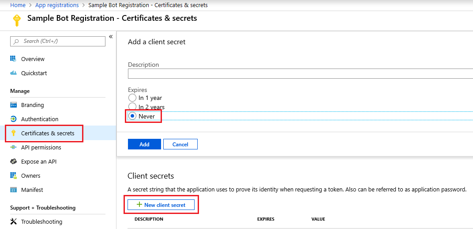
Task: Choose the Never expires radio button
Action: 132,116
